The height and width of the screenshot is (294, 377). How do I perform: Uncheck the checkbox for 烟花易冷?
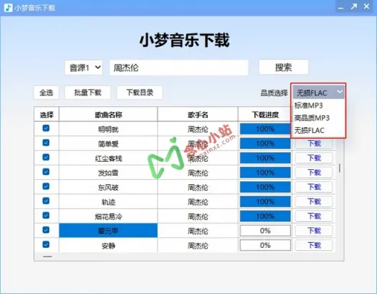click(46, 215)
